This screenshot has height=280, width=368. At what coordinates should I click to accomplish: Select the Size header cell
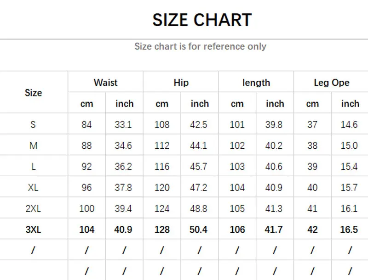(x=33, y=93)
